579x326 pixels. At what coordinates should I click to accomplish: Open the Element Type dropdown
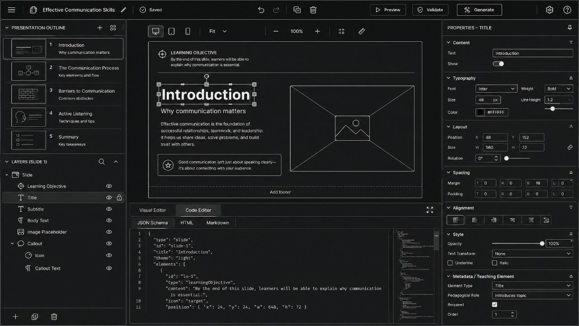532,286
